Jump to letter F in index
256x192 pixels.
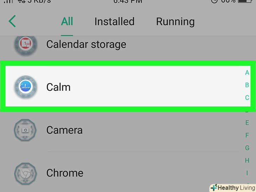(x=247, y=135)
